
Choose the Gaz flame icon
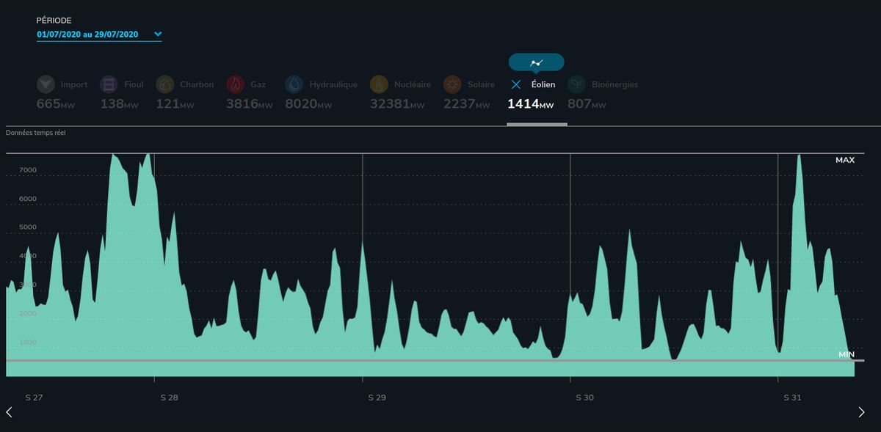pyautogui.click(x=235, y=84)
